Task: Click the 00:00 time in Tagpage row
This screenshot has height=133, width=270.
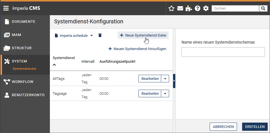Action: click(x=104, y=94)
